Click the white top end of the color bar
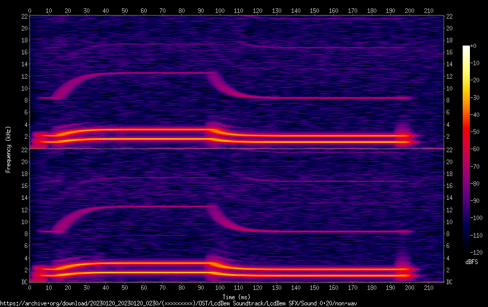Screen dimensions: 488x307 466,48
